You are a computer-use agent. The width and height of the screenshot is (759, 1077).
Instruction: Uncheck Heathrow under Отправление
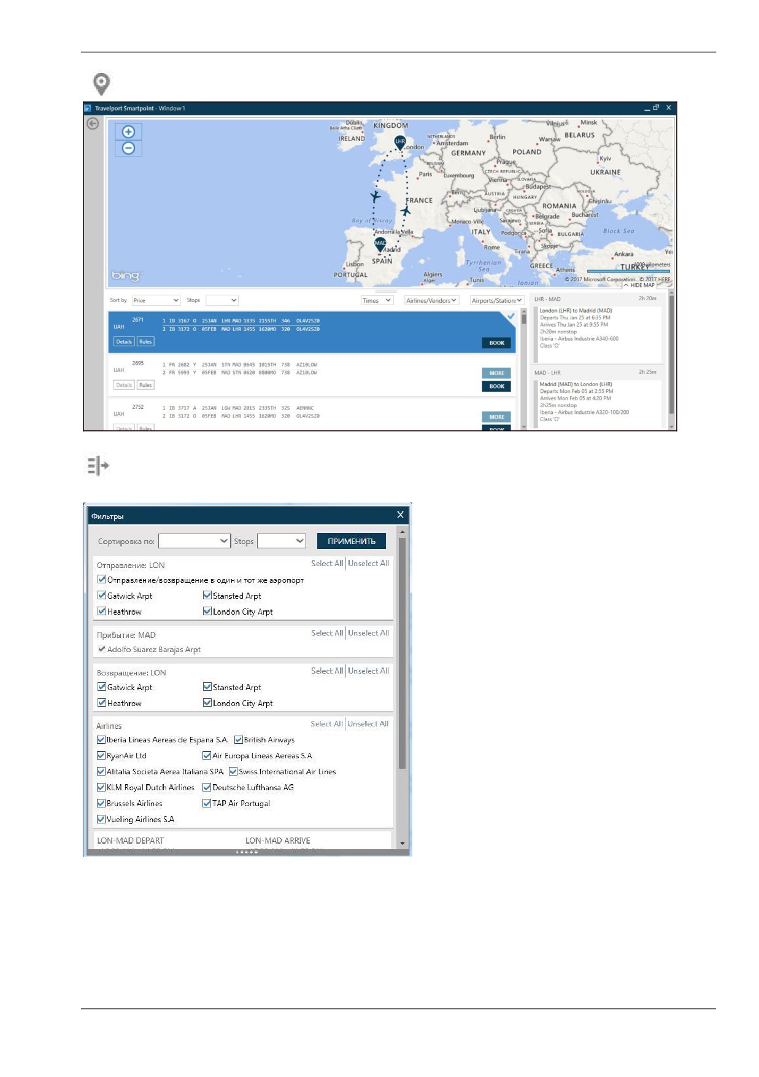(x=102, y=611)
